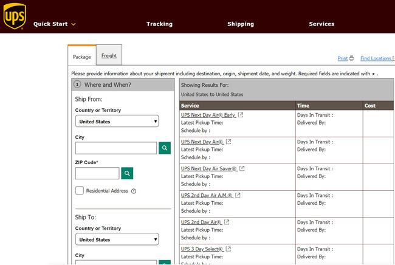The width and height of the screenshot is (395, 265).
Task: Open the Shipping menu
Action: point(241,24)
